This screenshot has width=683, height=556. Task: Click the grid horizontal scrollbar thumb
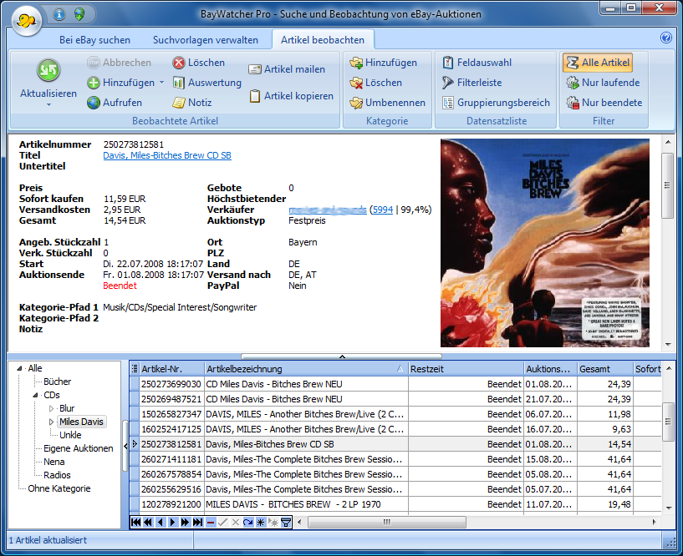click(x=387, y=522)
